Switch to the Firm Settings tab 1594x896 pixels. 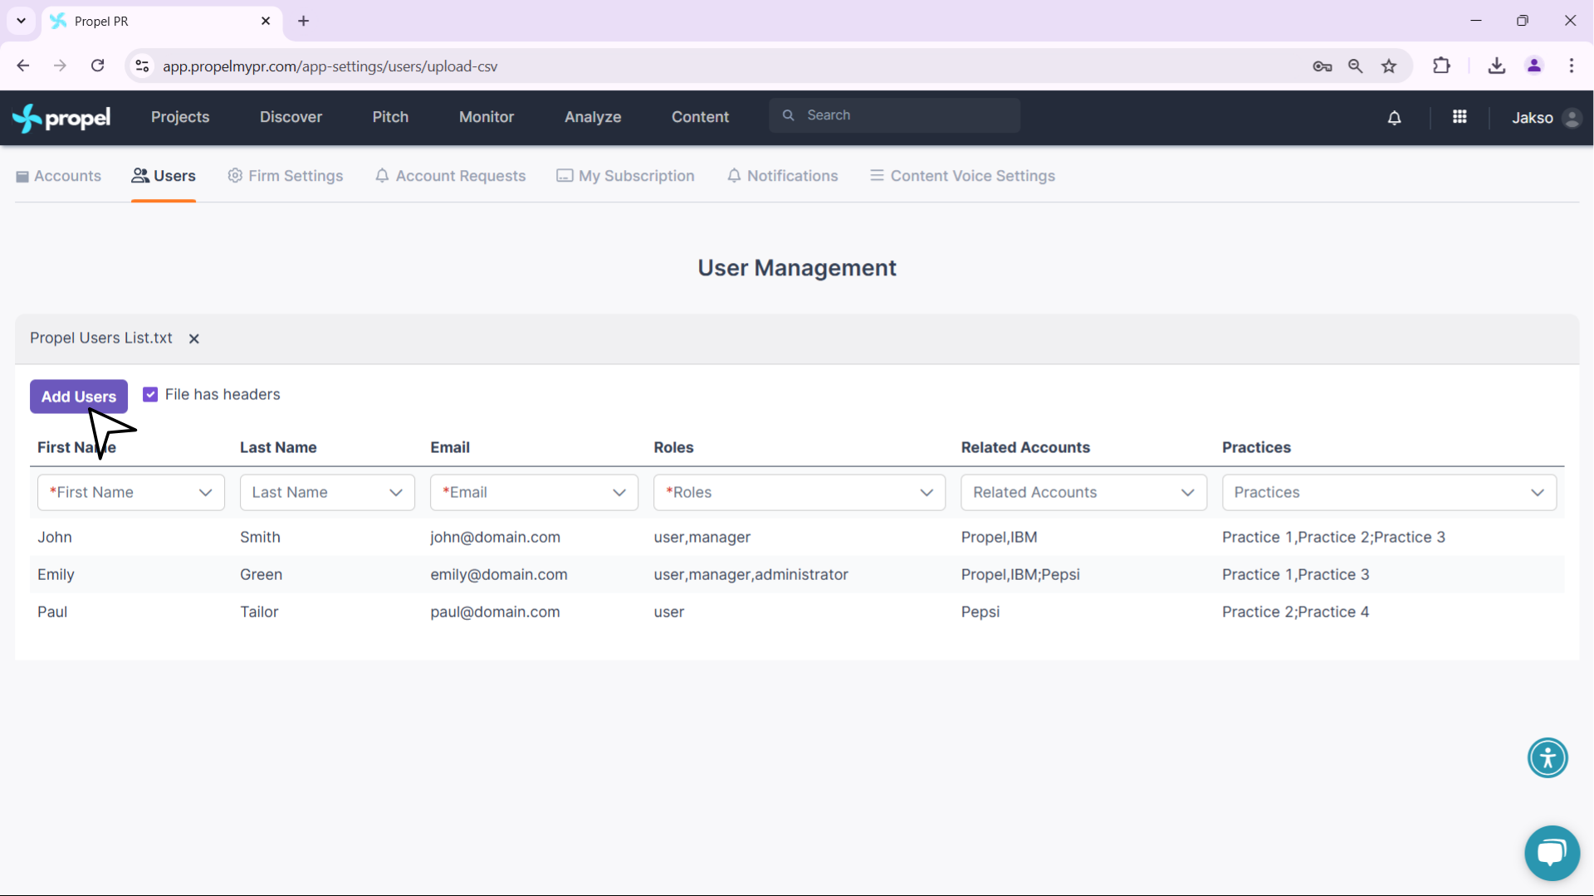(286, 176)
